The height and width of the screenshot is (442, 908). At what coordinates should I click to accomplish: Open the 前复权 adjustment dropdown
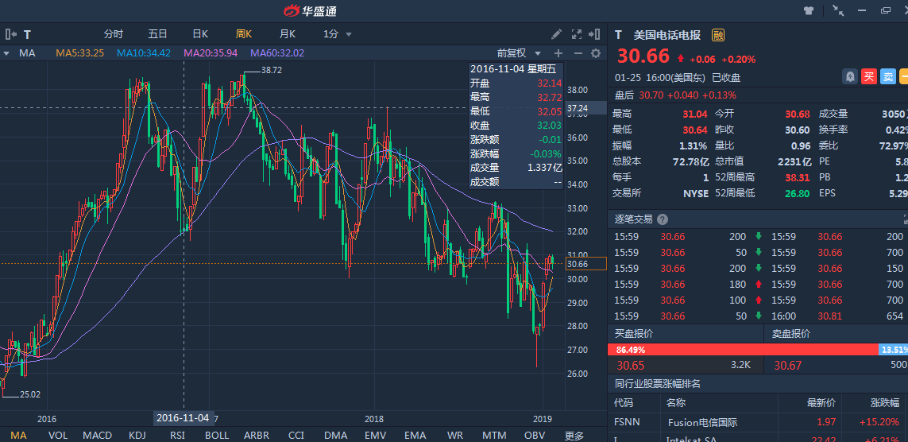(x=516, y=53)
